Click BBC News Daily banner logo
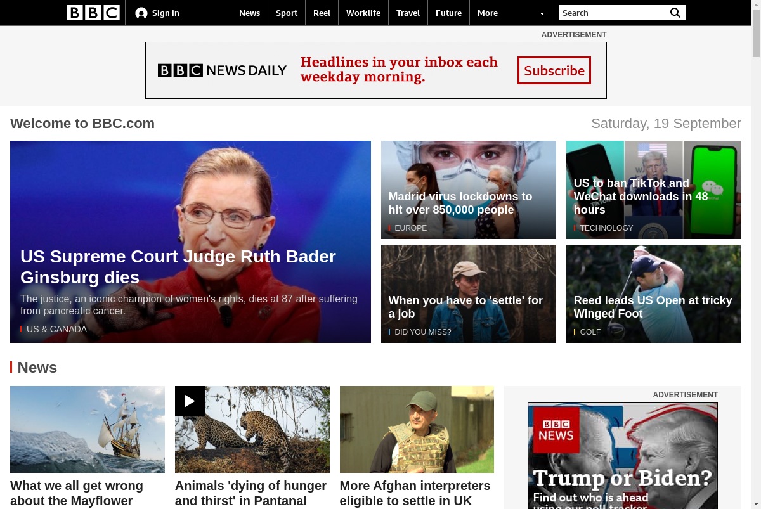761x509 pixels. [222, 70]
